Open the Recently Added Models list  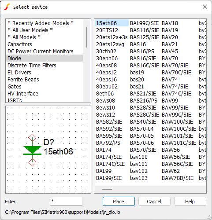(x=41, y=23)
